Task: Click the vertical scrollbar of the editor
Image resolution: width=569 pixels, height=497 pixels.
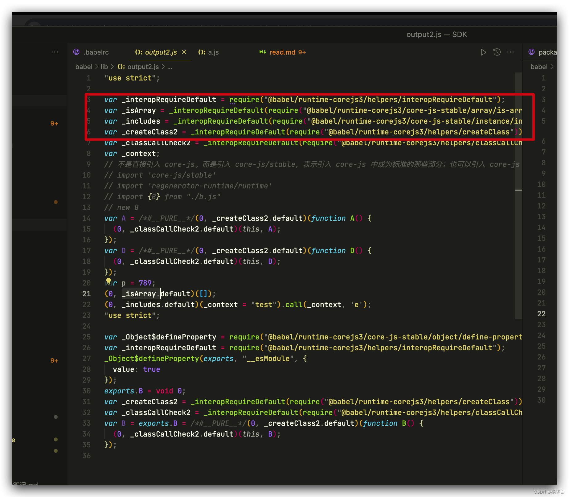Action: point(518,196)
